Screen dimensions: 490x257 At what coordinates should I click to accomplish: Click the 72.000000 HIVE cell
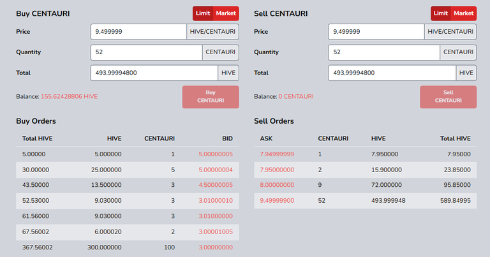pos(387,185)
